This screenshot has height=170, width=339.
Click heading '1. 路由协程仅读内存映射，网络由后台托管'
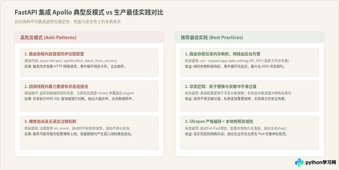222,54
